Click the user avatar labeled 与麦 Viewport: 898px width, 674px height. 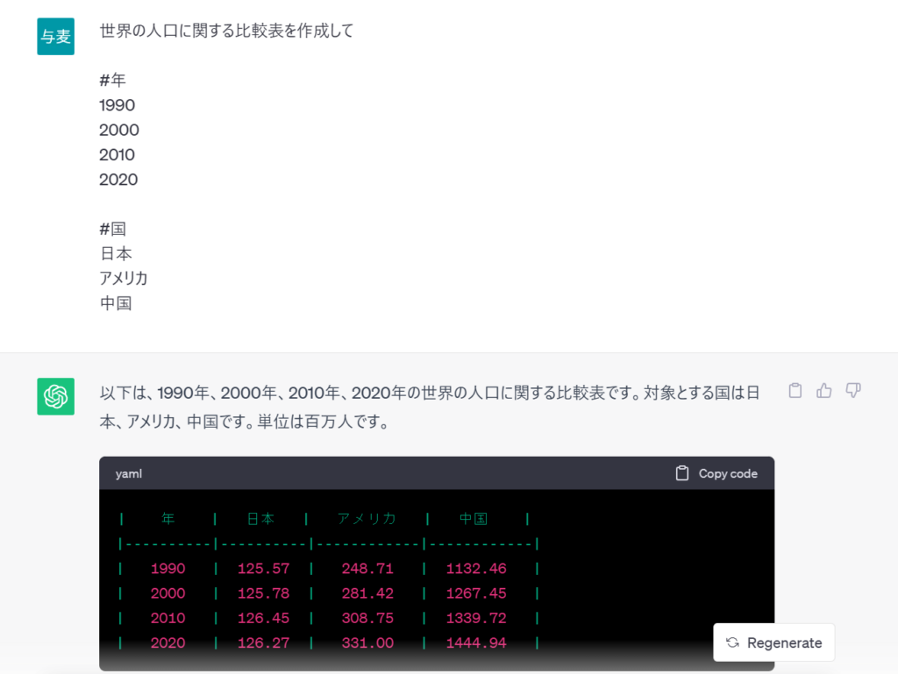[55, 37]
